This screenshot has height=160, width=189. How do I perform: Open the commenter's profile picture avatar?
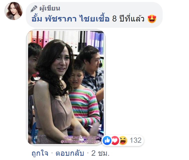click(14, 11)
